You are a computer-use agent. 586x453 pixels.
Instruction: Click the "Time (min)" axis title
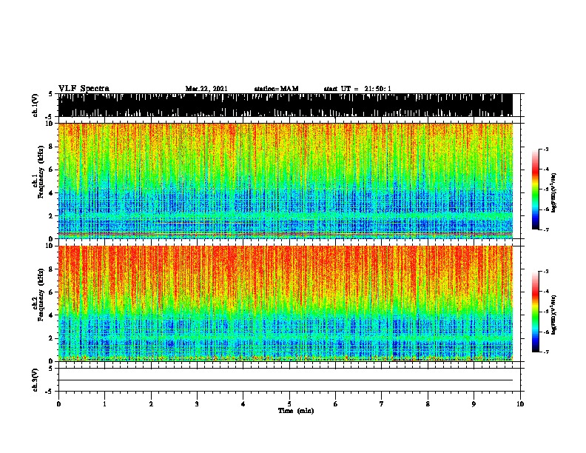(296, 411)
